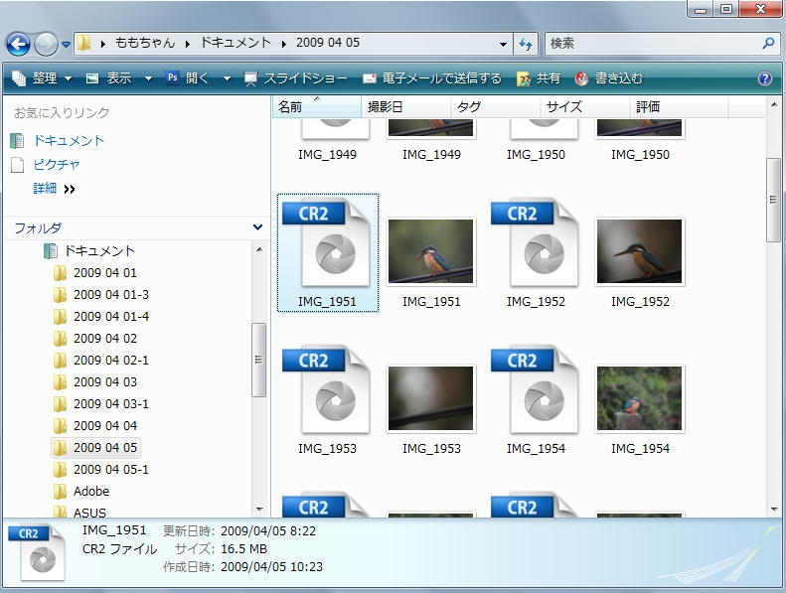The width and height of the screenshot is (786, 593).
Task: Click the folder icon in address bar
Action: [84, 43]
